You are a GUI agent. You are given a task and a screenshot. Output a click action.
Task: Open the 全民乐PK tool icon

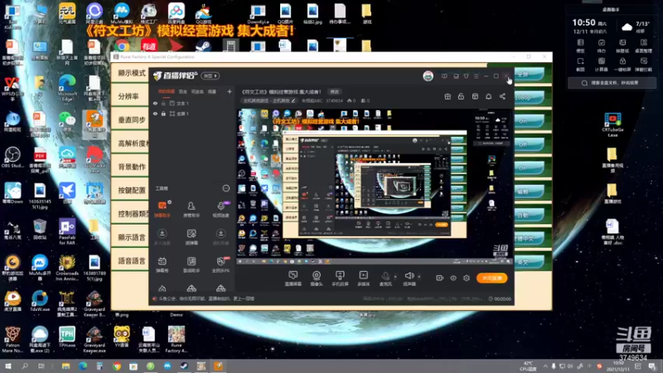coord(220,264)
